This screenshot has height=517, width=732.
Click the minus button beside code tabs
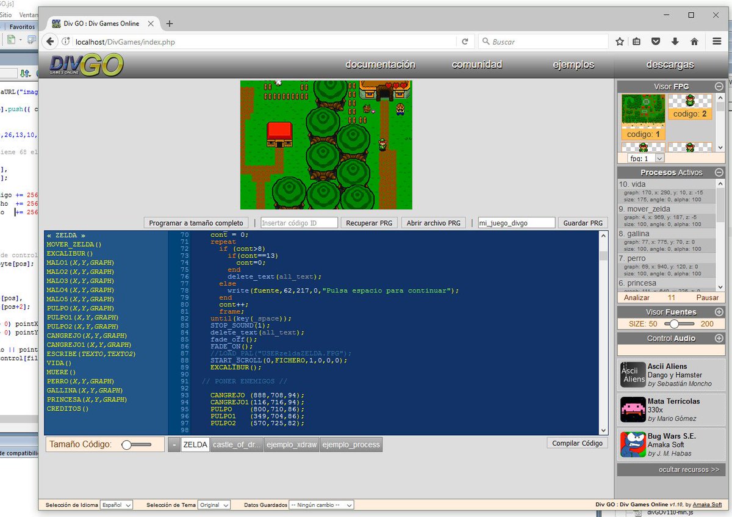(x=174, y=444)
